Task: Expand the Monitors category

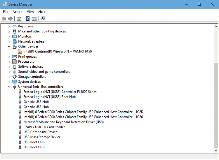Action: point(9,37)
